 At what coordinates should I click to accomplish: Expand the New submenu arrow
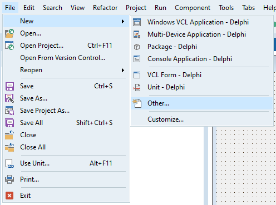(123, 21)
